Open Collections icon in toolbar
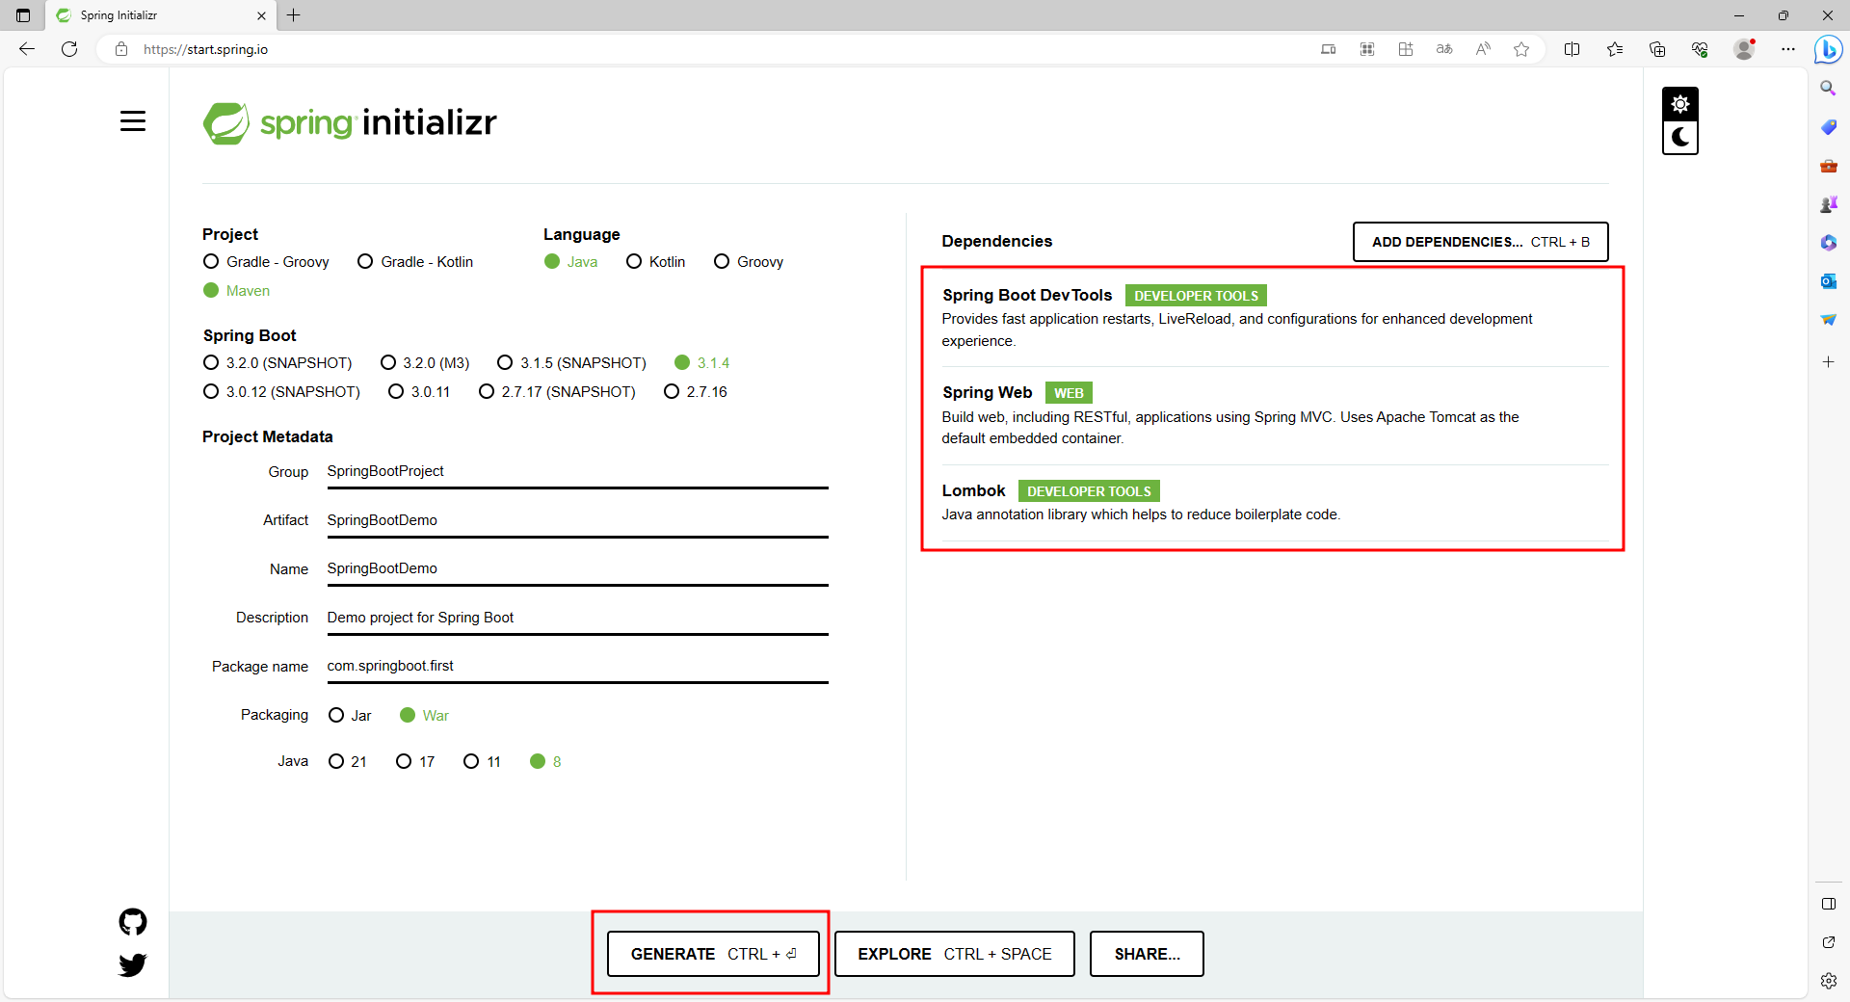Screen dimensions: 1850x1002 [1657, 49]
